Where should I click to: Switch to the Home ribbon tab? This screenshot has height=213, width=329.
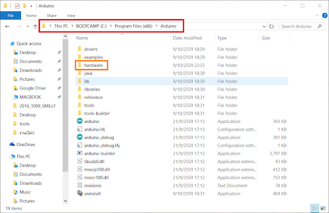click(x=31, y=15)
